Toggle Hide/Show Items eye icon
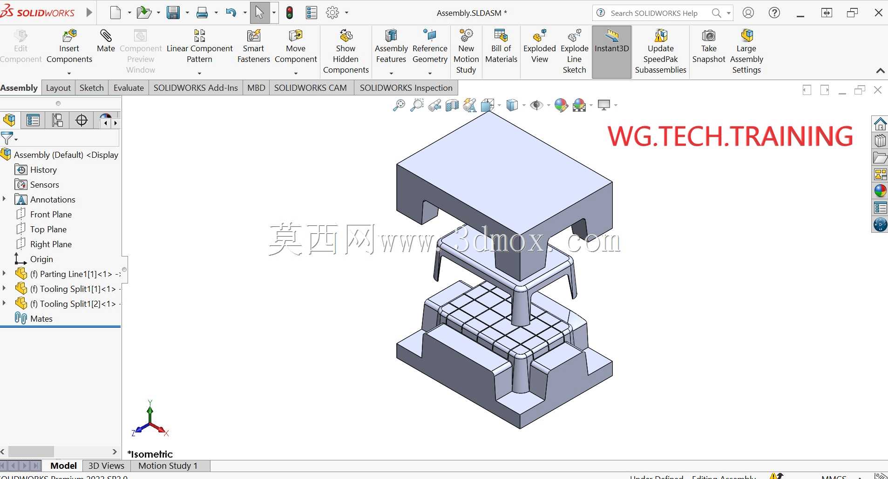The image size is (888, 479). (536, 105)
